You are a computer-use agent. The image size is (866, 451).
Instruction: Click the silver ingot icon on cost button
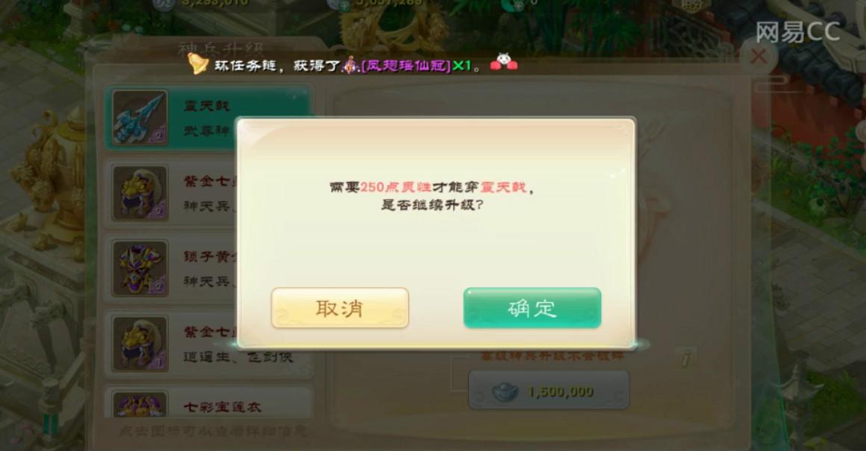[505, 392]
